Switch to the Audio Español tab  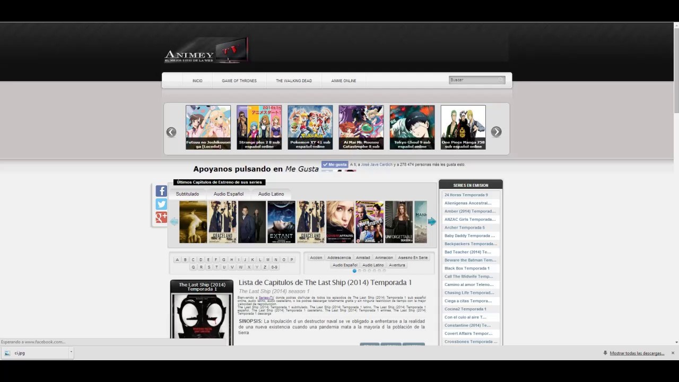click(x=229, y=194)
